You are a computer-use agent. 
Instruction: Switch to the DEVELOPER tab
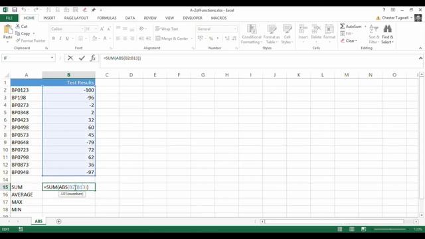pyautogui.click(x=193, y=18)
